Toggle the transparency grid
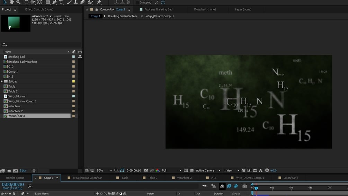 coord(191,170)
